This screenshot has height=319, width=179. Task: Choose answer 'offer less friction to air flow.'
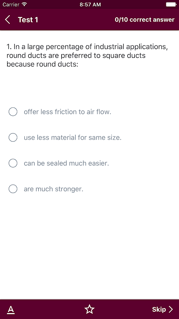tap(68, 112)
